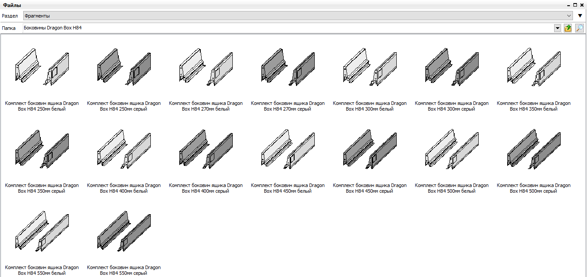587x277 pixels.
Task: Click caption text 'Box H84 450мм серый'
Action: pyautogui.click(x=370, y=191)
